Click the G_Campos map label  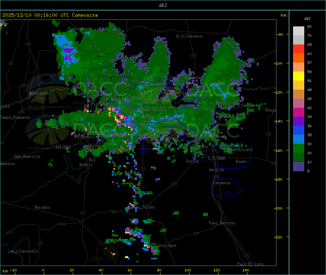click(246, 106)
